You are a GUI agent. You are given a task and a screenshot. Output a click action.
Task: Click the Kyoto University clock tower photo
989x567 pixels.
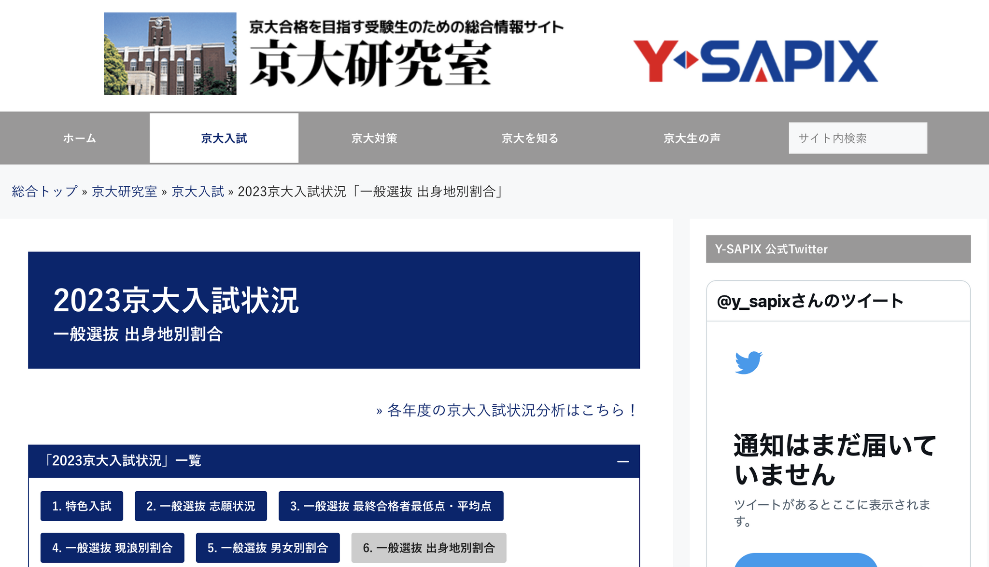170,54
